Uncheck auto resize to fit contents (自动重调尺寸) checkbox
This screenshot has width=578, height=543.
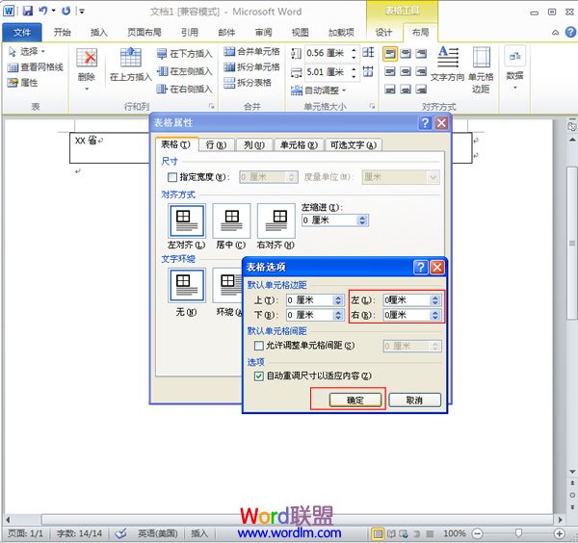point(259,376)
